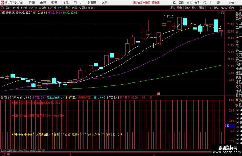Click the MA10: 25.64 label

(40, 13)
